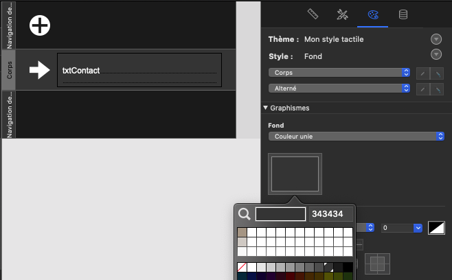
Task: Switch to the Styles tab with tools icon
Action: (x=342, y=14)
